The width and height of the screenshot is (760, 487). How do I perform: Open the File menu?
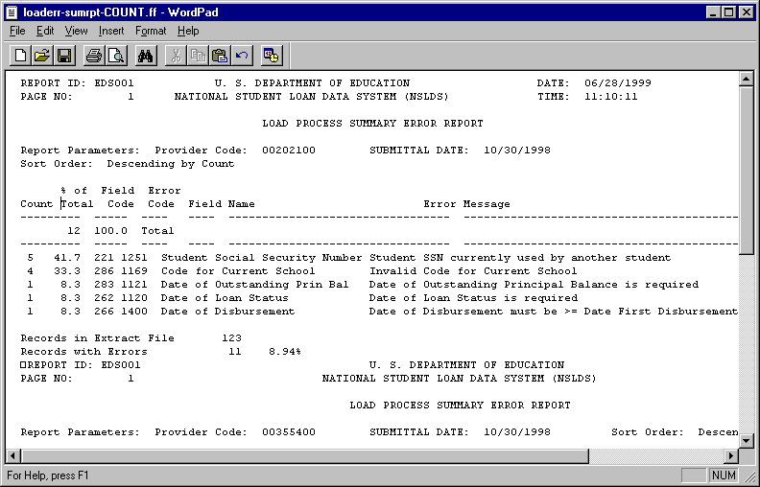click(x=17, y=31)
